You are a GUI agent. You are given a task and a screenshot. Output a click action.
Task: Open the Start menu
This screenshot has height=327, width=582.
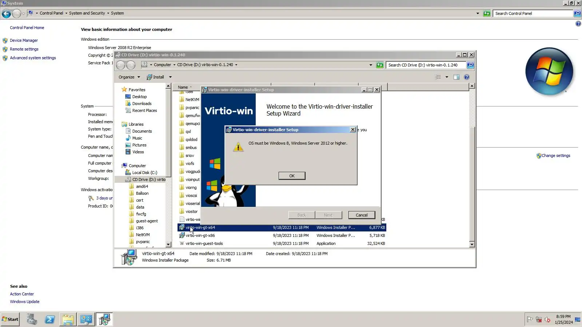10,319
